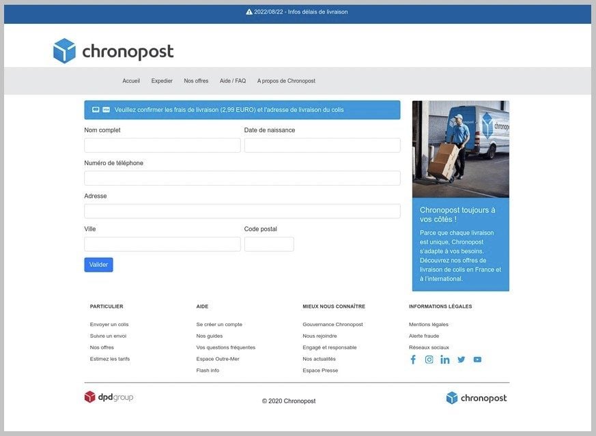This screenshot has width=596, height=436.
Task: Go to Accueil in navigation bar
Action: click(131, 81)
